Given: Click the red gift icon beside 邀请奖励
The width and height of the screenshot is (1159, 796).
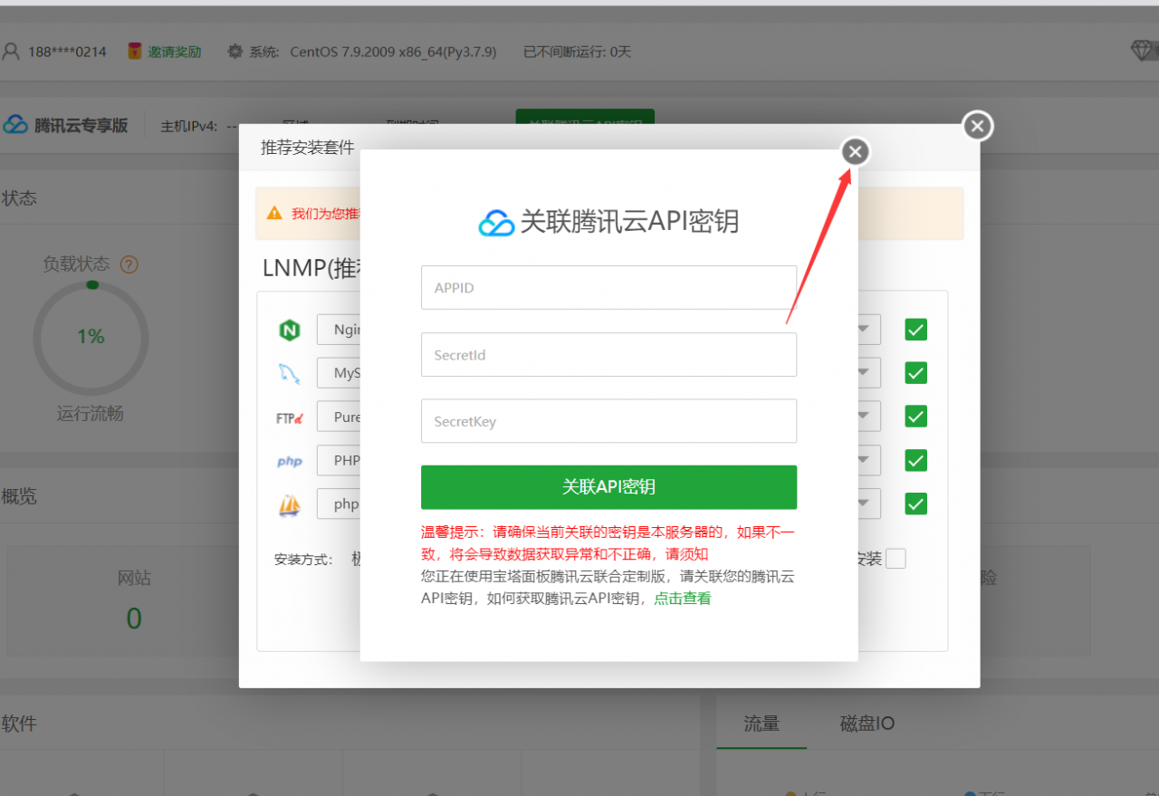Looking at the screenshot, I should 135,52.
